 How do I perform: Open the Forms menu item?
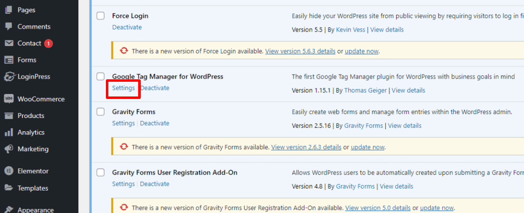pos(27,60)
